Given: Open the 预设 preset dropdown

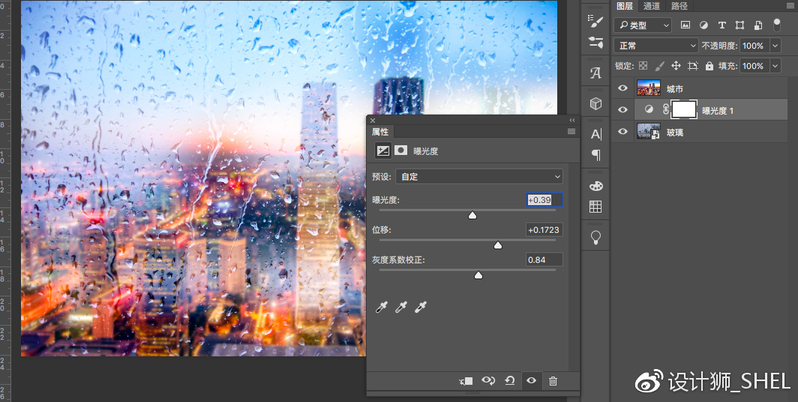Looking at the screenshot, I should 479,177.
